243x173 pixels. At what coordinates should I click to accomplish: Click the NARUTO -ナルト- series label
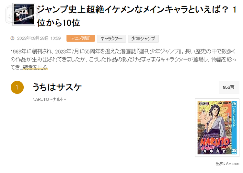click(49, 99)
